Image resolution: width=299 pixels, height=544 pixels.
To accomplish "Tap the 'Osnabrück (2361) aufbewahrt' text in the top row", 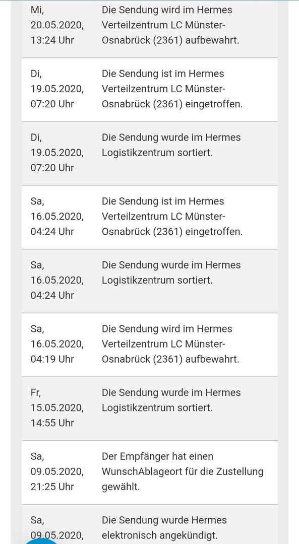I will click(x=170, y=40).
